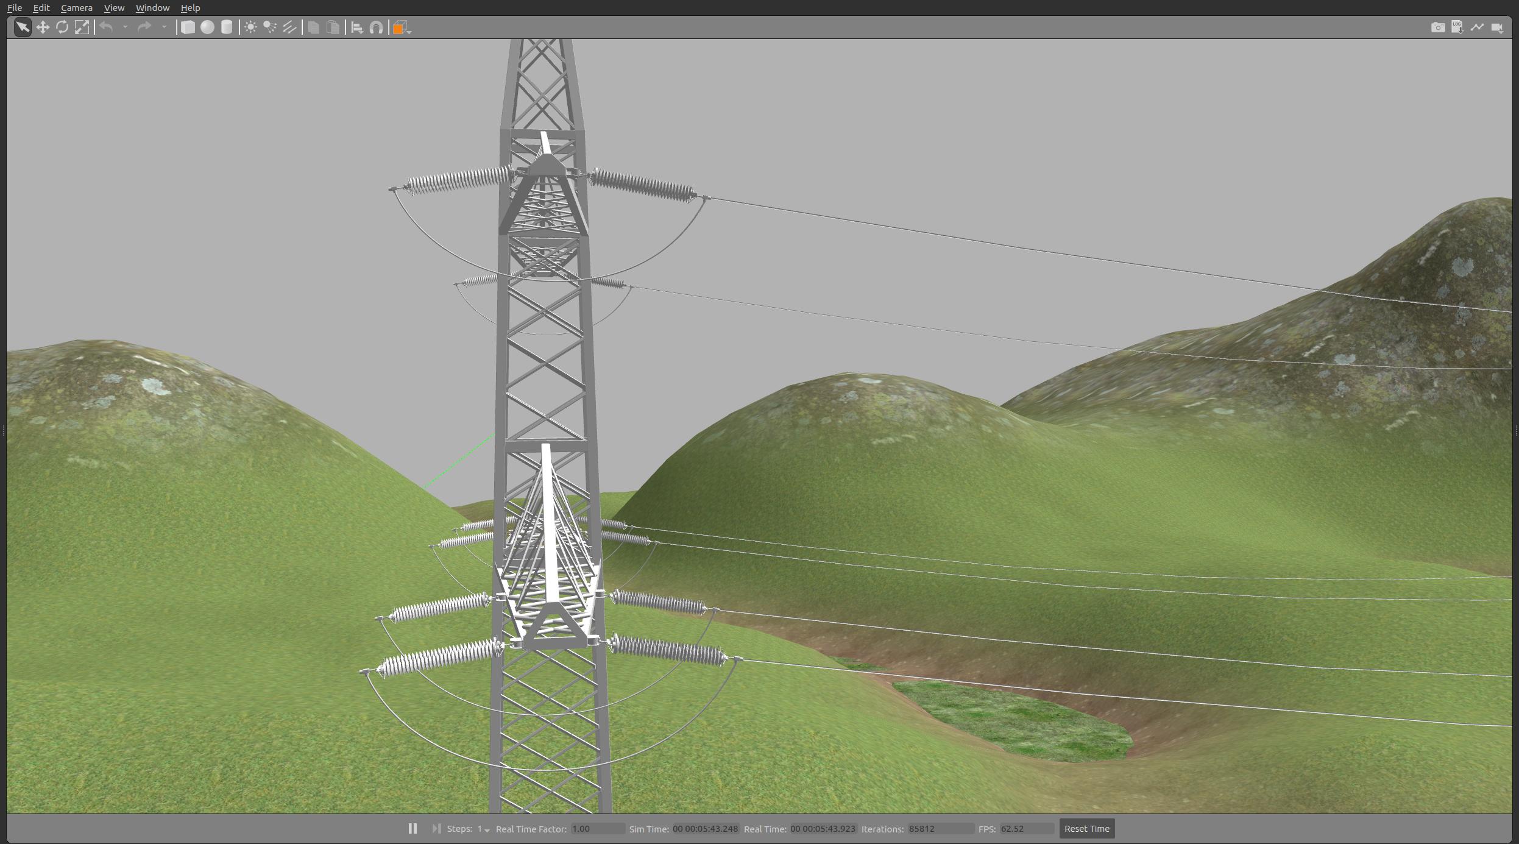The height and width of the screenshot is (844, 1519).
Task: Insert a sphere shape
Action: coord(208,27)
